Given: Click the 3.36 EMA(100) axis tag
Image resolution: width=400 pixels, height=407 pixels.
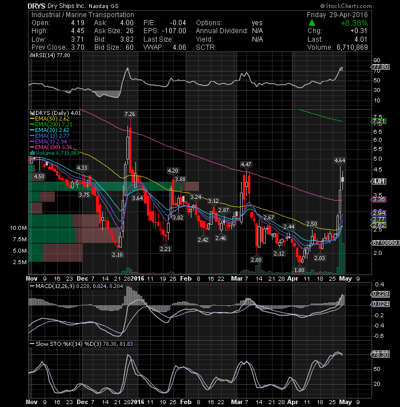Looking at the screenshot, I should (379, 199).
